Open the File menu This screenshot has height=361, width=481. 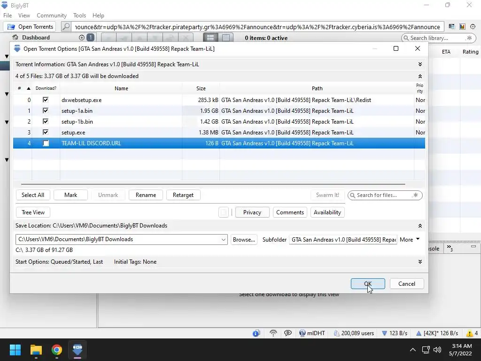[8, 16]
